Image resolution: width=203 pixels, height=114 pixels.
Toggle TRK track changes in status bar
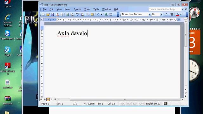(x=129, y=104)
